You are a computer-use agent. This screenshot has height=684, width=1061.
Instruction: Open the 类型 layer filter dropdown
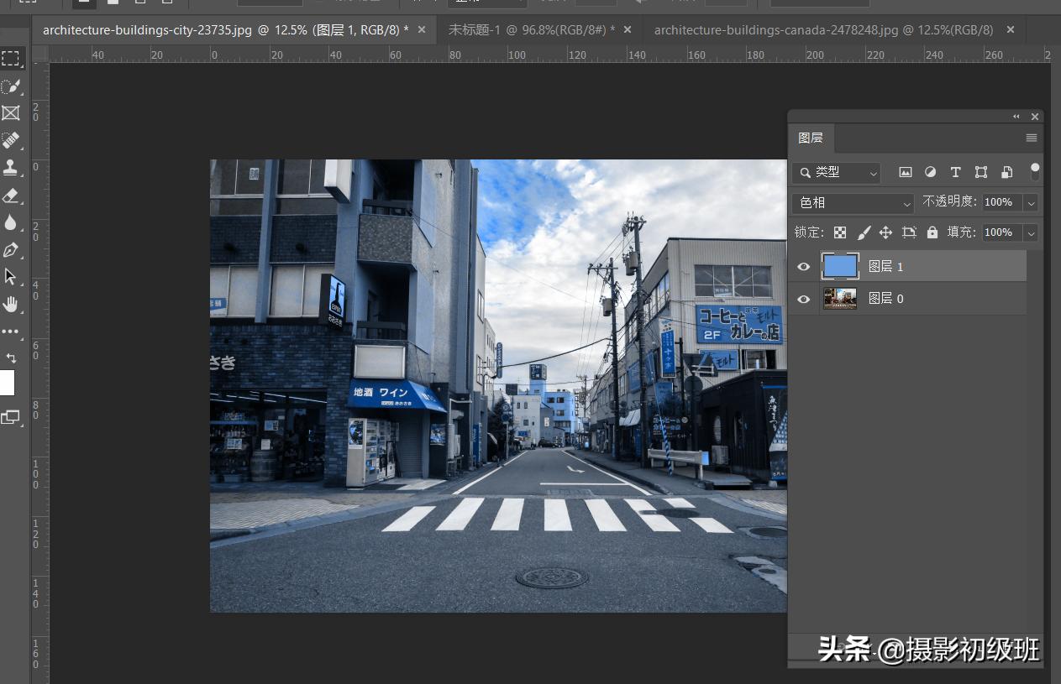pos(836,172)
